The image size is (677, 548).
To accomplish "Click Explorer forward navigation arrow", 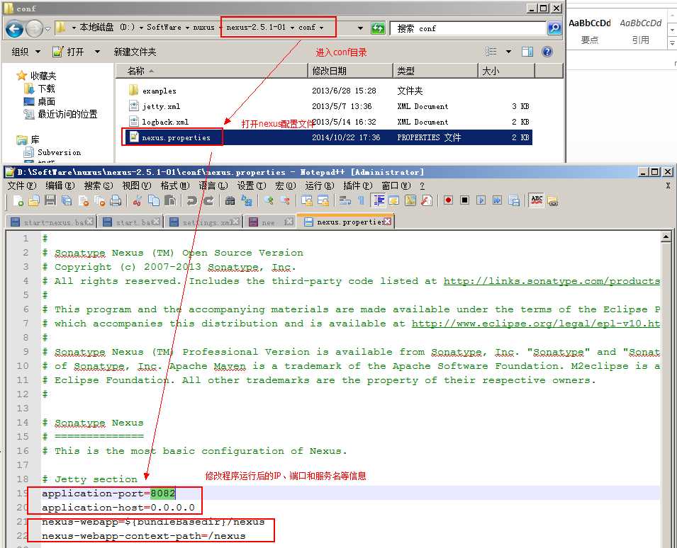I will [34, 29].
